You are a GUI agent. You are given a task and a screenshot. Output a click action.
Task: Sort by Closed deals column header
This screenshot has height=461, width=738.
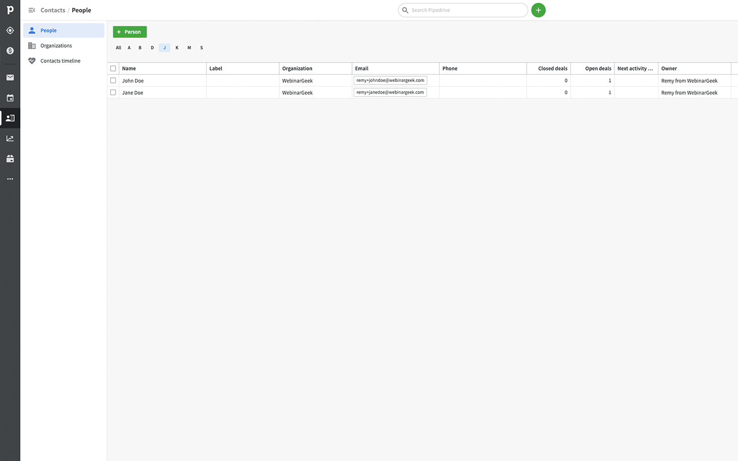coord(548,69)
